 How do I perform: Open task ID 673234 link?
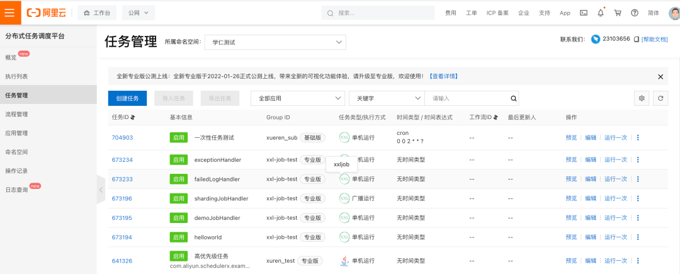click(122, 159)
